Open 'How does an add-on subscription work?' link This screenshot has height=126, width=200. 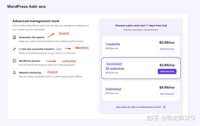[139, 107]
